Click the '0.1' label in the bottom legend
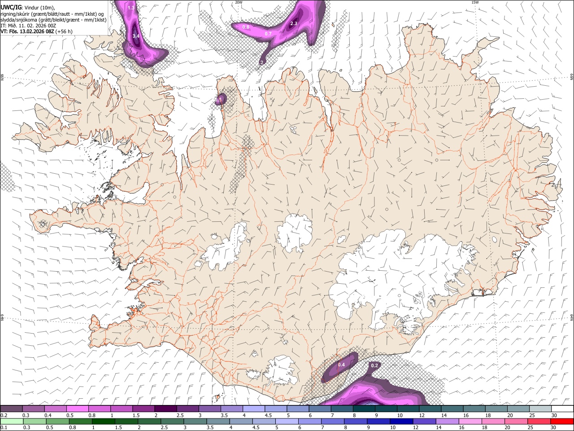 click(4, 428)
